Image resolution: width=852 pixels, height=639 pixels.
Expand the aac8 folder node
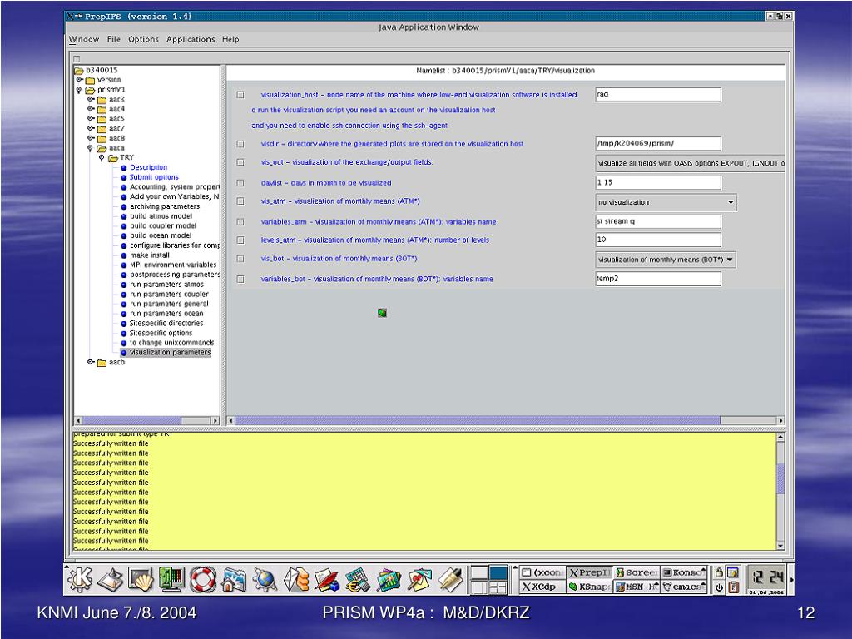[91, 138]
